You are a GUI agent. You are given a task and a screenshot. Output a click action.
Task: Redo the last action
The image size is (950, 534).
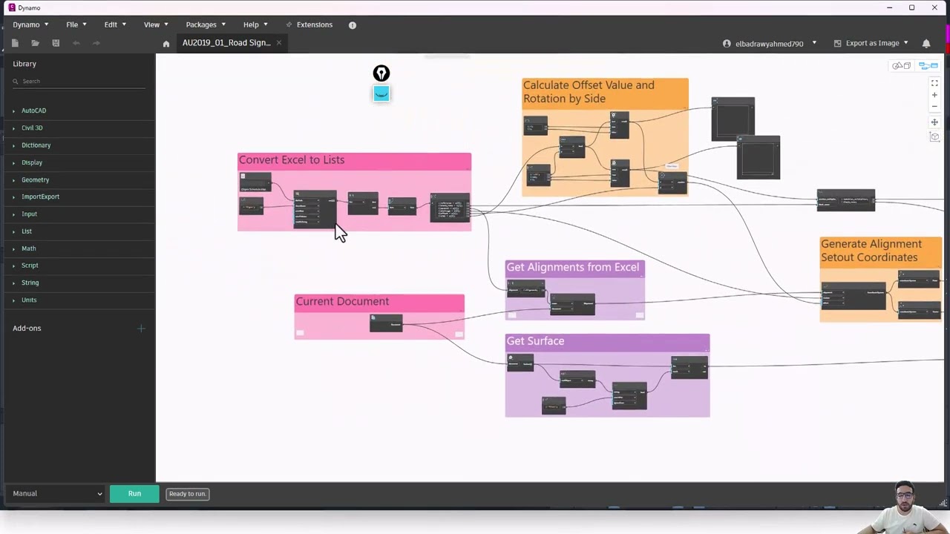point(96,43)
